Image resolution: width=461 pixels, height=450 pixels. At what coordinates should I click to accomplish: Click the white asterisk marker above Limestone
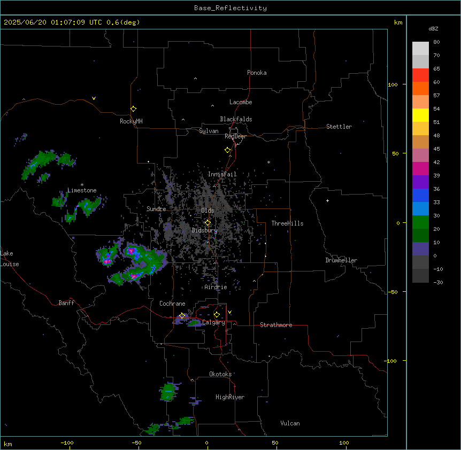[x=82, y=185]
